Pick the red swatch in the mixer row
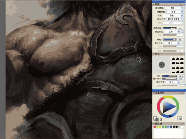This screenshot has width=186, height=139. click(x=155, y=127)
